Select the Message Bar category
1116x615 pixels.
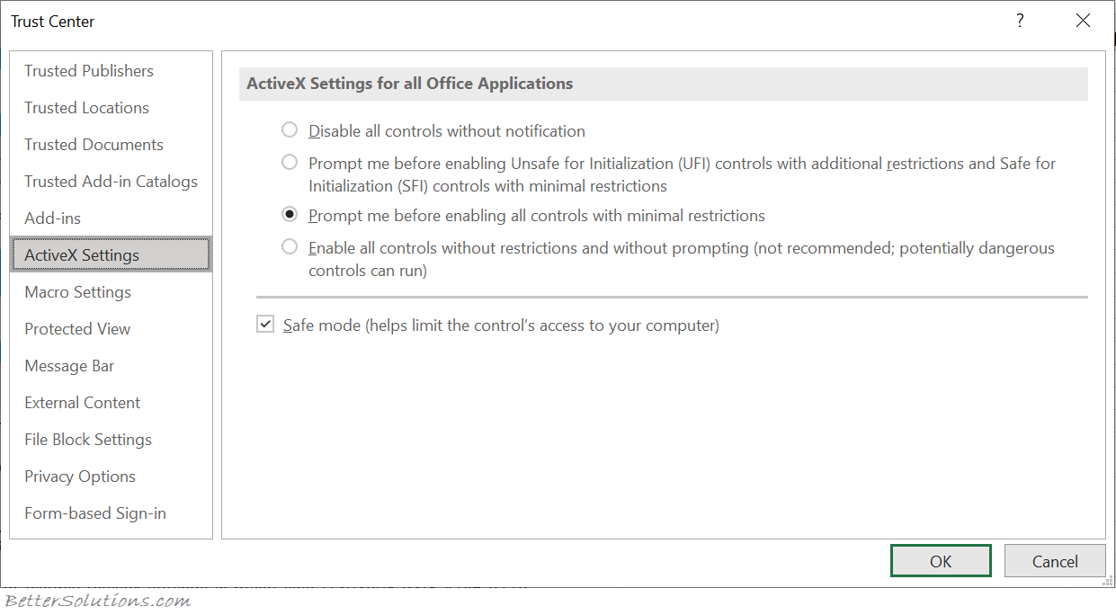click(69, 365)
